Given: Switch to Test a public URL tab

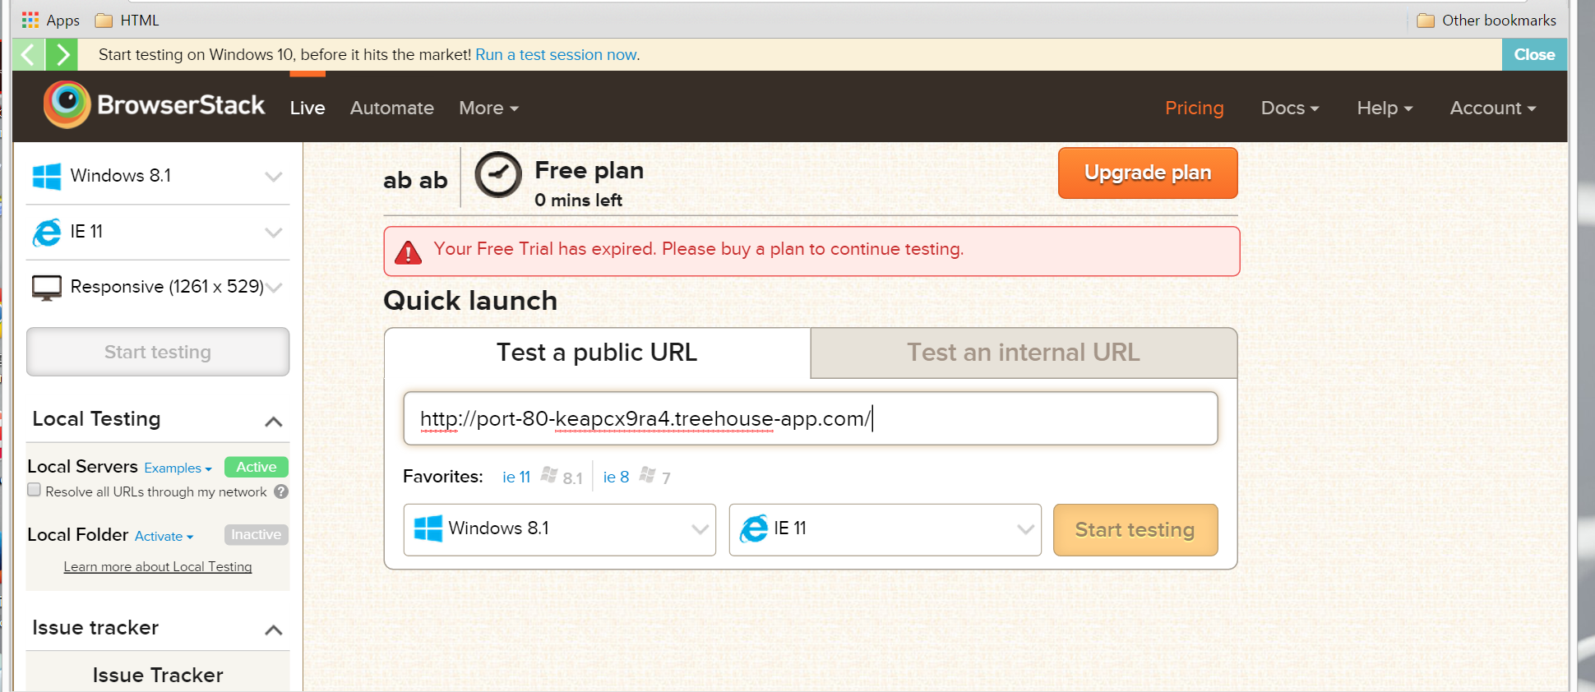Looking at the screenshot, I should pyautogui.click(x=597, y=353).
